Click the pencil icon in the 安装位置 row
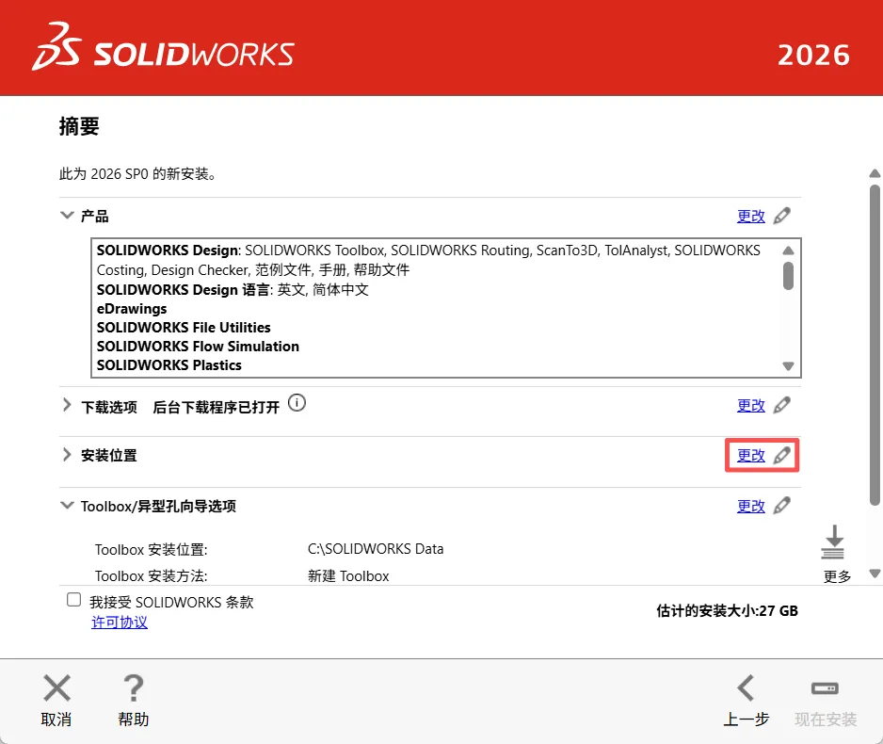This screenshot has height=744, width=883. pyautogui.click(x=781, y=455)
